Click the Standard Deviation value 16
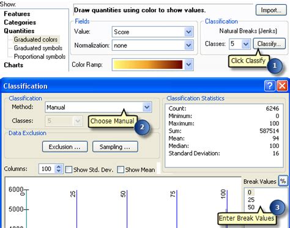The width and height of the screenshot is (290, 228). point(276,153)
